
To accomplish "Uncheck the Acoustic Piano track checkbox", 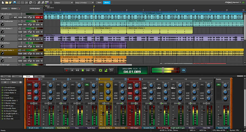I will [2, 108].
